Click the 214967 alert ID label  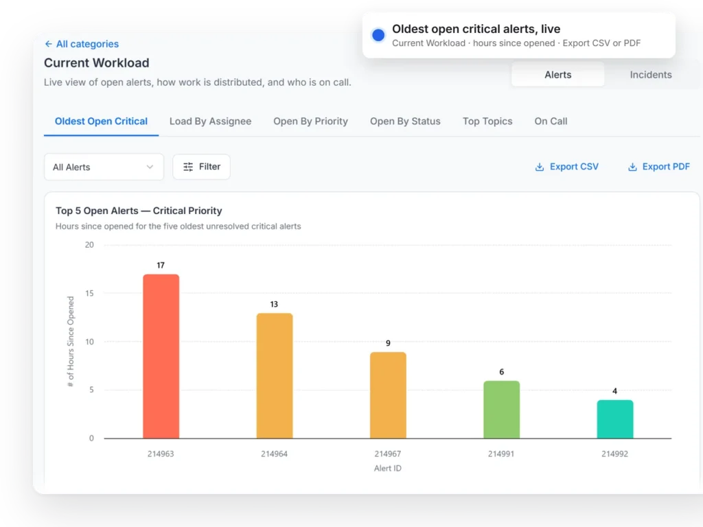387,454
